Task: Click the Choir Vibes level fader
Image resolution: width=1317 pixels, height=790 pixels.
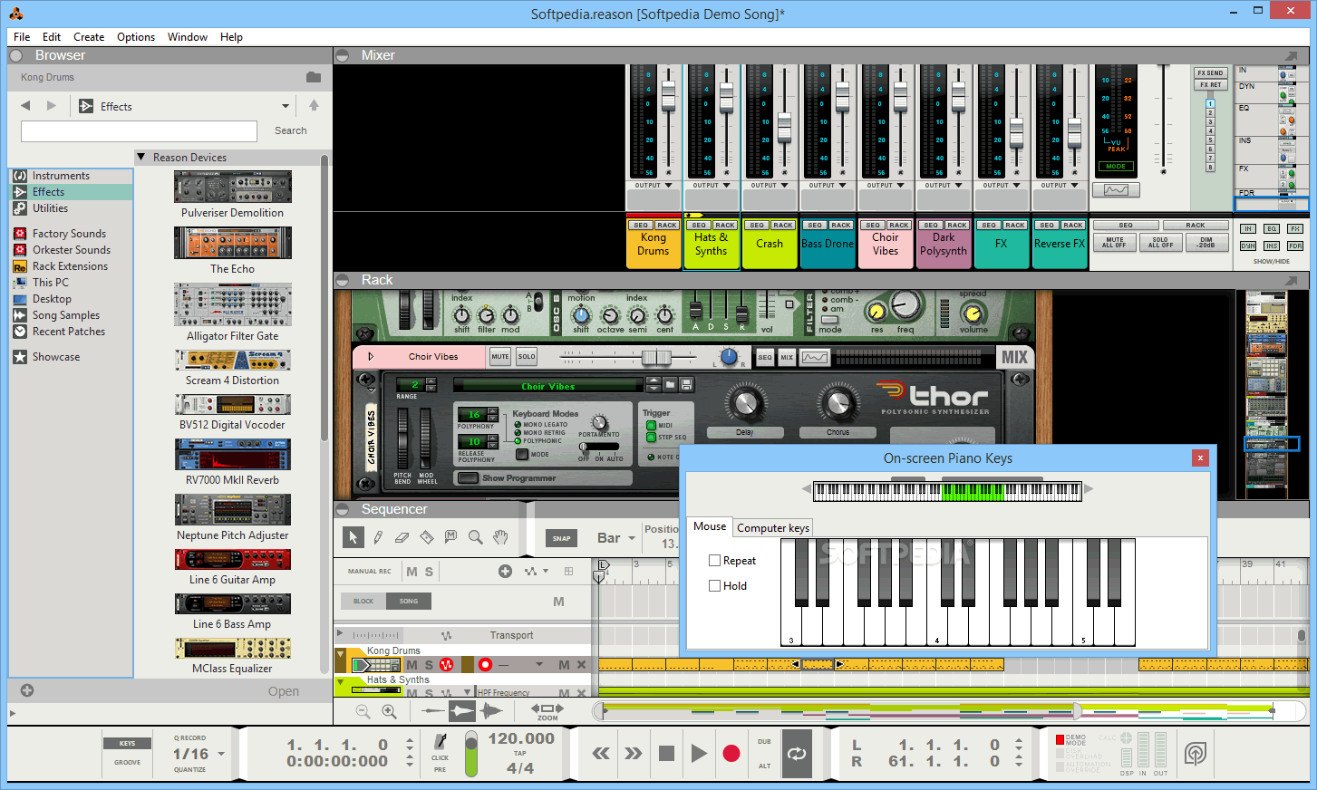Action: (656, 357)
